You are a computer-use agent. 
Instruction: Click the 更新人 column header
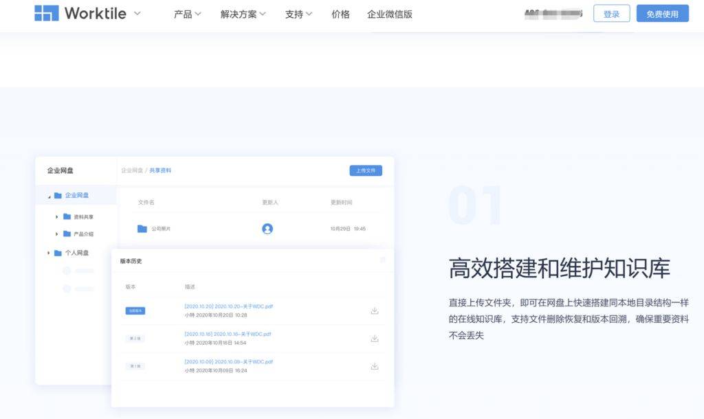[270, 203]
